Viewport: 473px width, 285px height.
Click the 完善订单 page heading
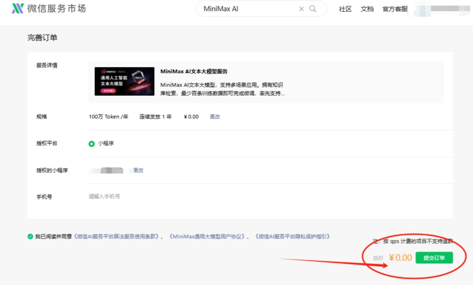(42, 38)
